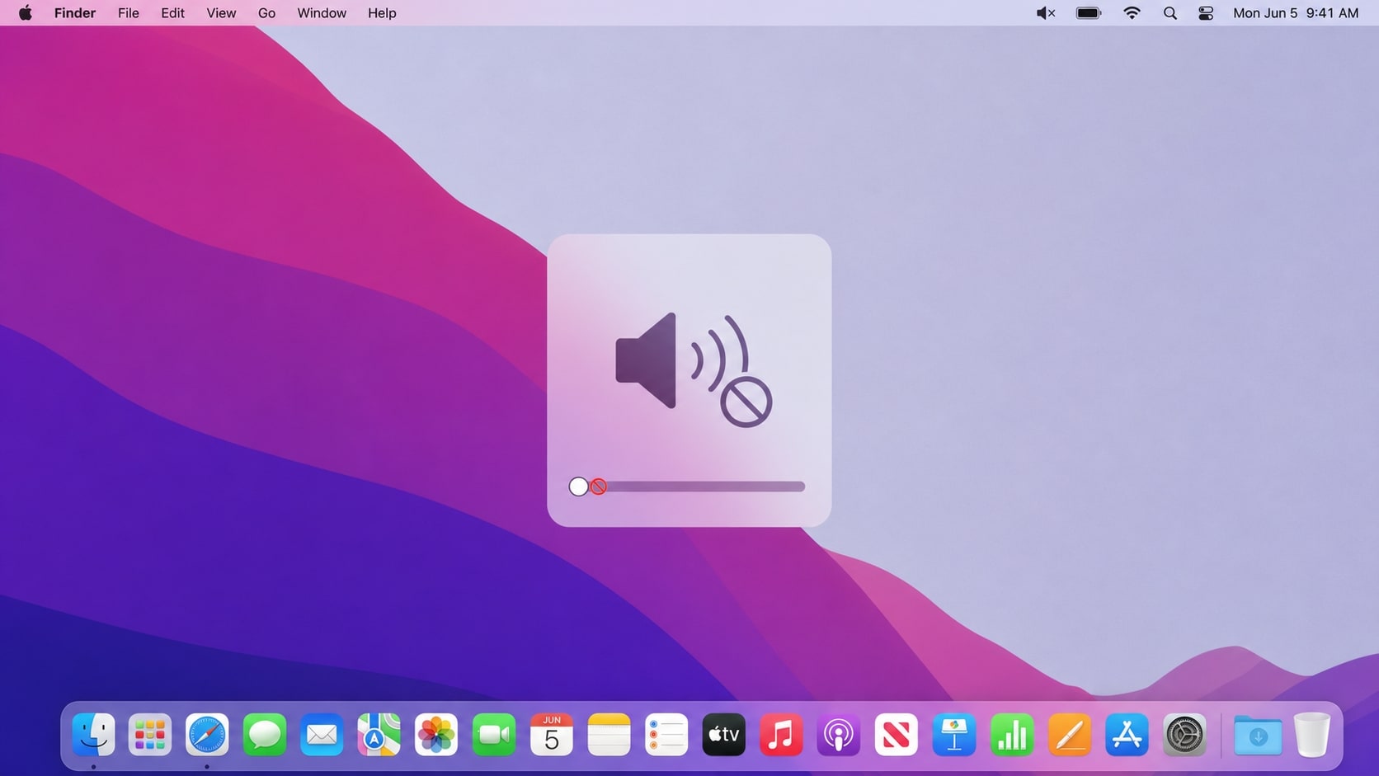Open the Window menu
The height and width of the screenshot is (776, 1379).
tap(322, 13)
